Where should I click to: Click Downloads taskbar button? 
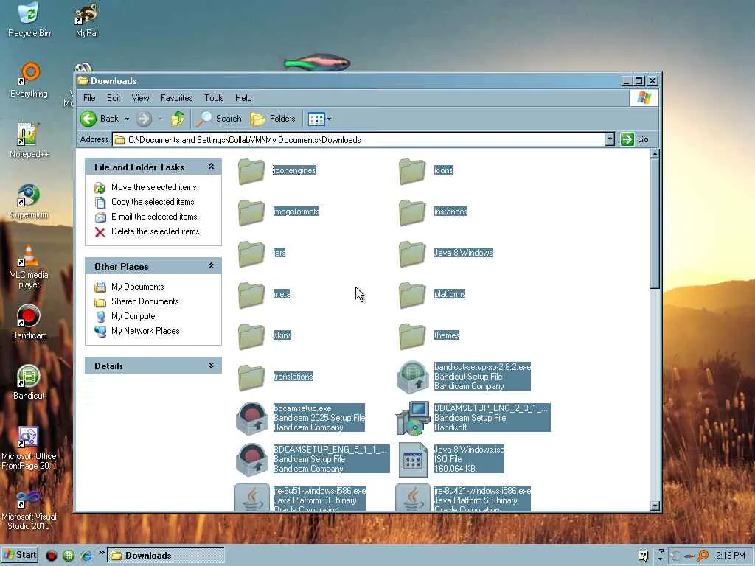[x=166, y=556]
